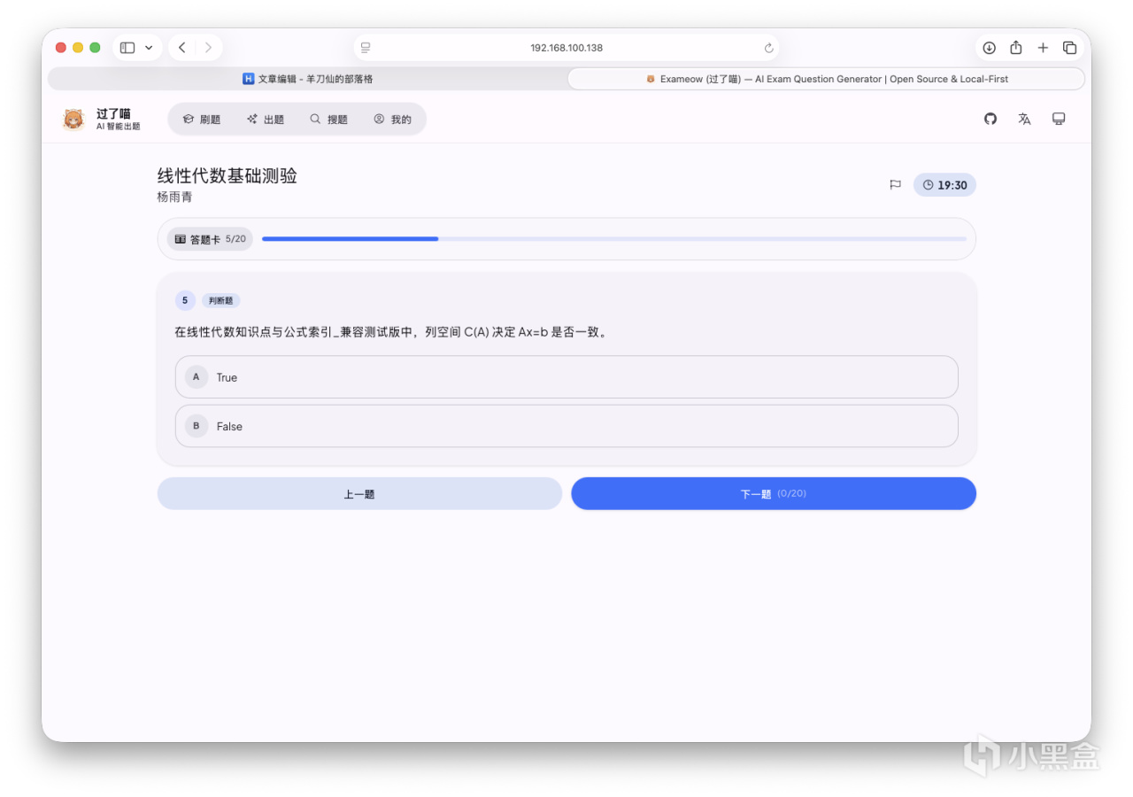1133x797 pixels.
Task: Toggle the display theme monitor icon
Action: pos(1059,119)
